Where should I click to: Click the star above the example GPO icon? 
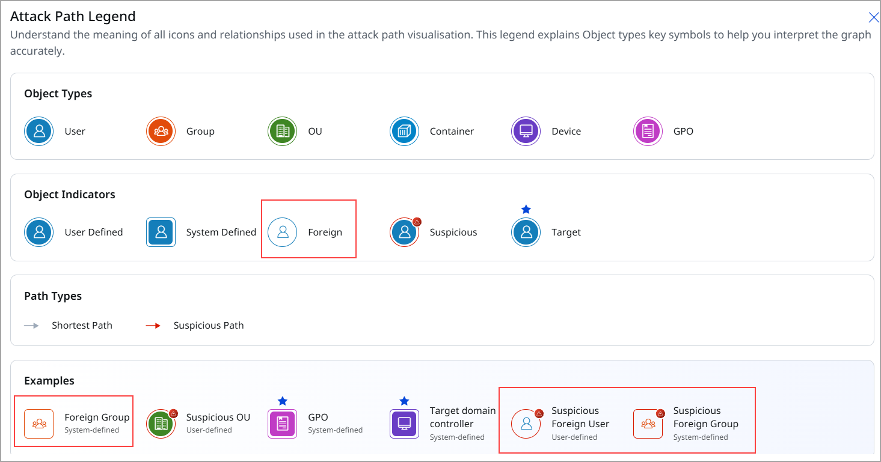click(283, 401)
